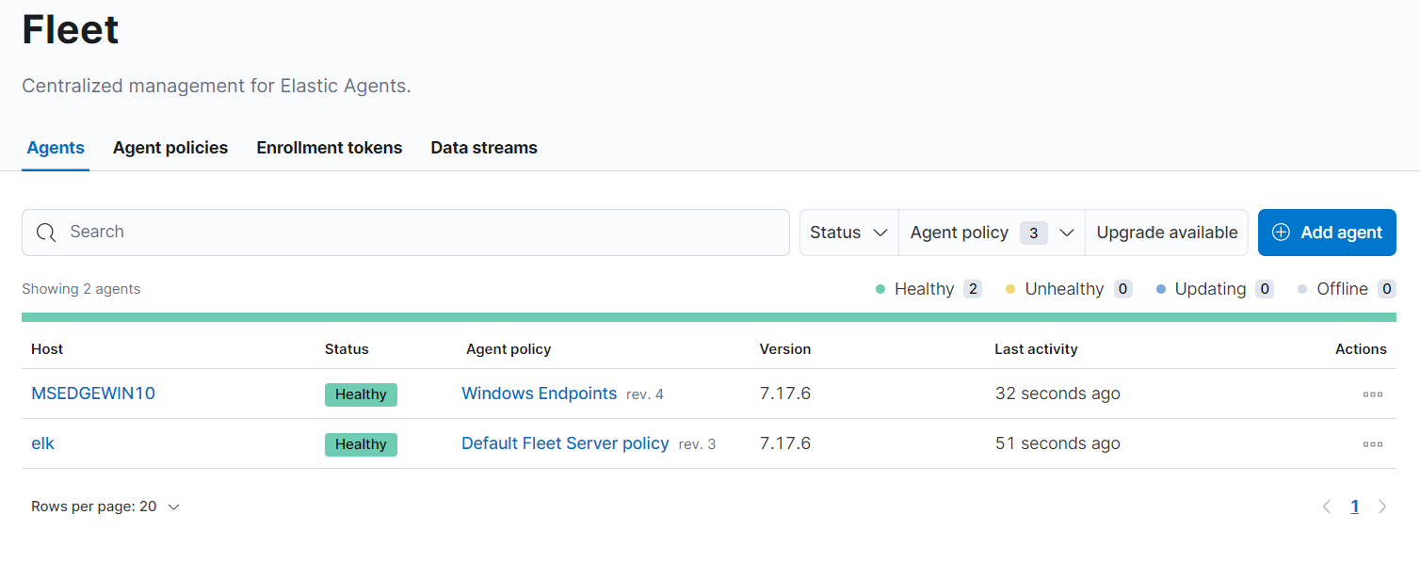The width and height of the screenshot is (1420, 579).
Task: Click '32 seconds ago' last activity
Action: [x=1057, y=394]
